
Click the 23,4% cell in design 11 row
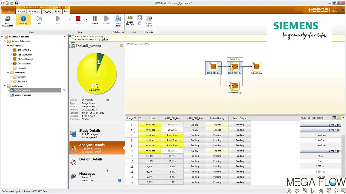(x=172, y=156)
